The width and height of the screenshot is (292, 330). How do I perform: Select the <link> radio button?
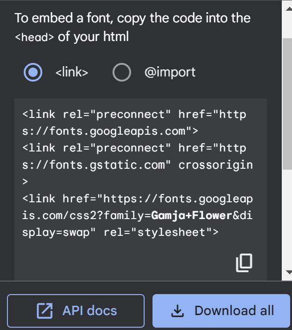[33, 72]
